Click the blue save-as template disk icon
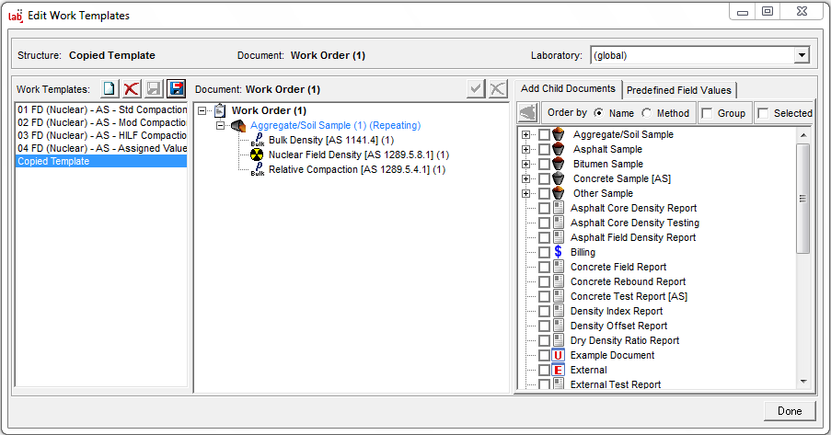831x435 pixels. pos(176,89)
